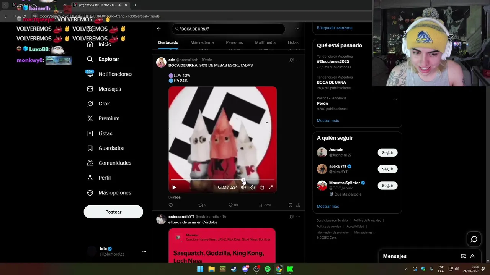Open the floating Grok button
The image size is (490, 275).
474,239
